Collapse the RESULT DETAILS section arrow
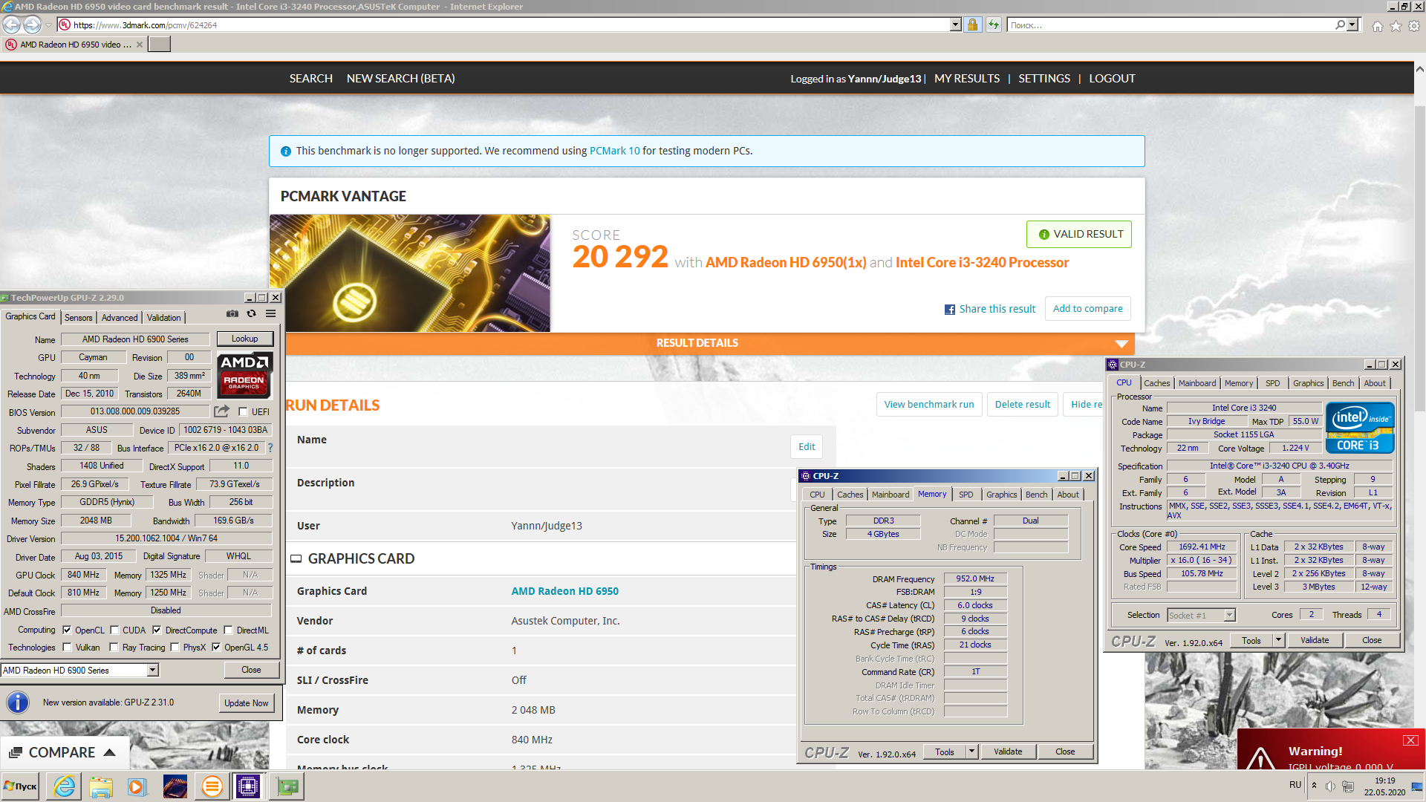The width and height of the screenshot is (1426, 802). (1121, 343)
